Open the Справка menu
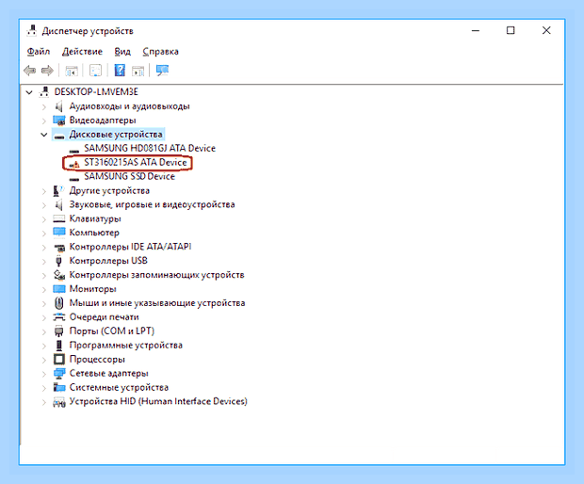The width and height of the screenshot is (584, 484). pyautogui.click(x=160, y=52)
